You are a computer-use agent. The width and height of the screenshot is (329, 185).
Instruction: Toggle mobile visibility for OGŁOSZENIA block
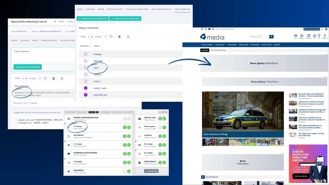tap(125, 171)
